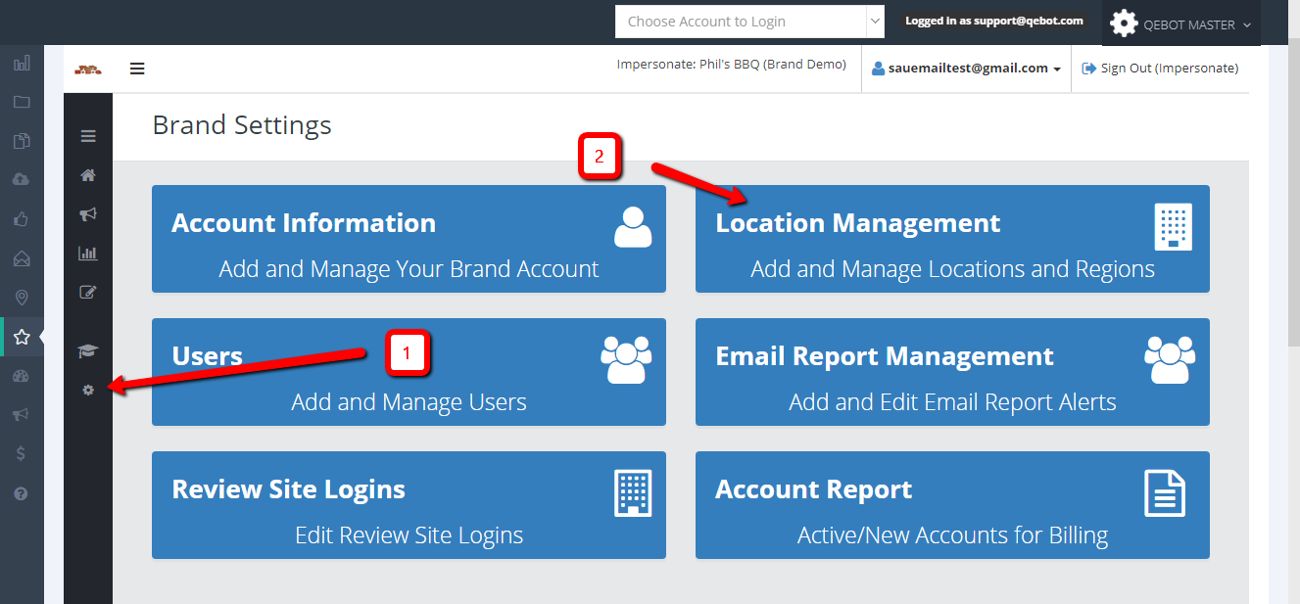Click the cloud upload icon in the outer sidebar
Image resolution: width=1300 pixels, height=604 pixels.
point(22,180)
